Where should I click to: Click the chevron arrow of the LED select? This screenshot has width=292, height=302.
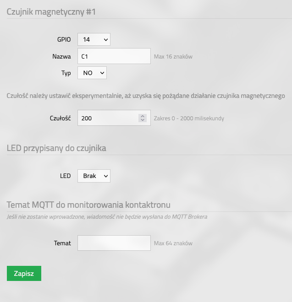(106, 176)
